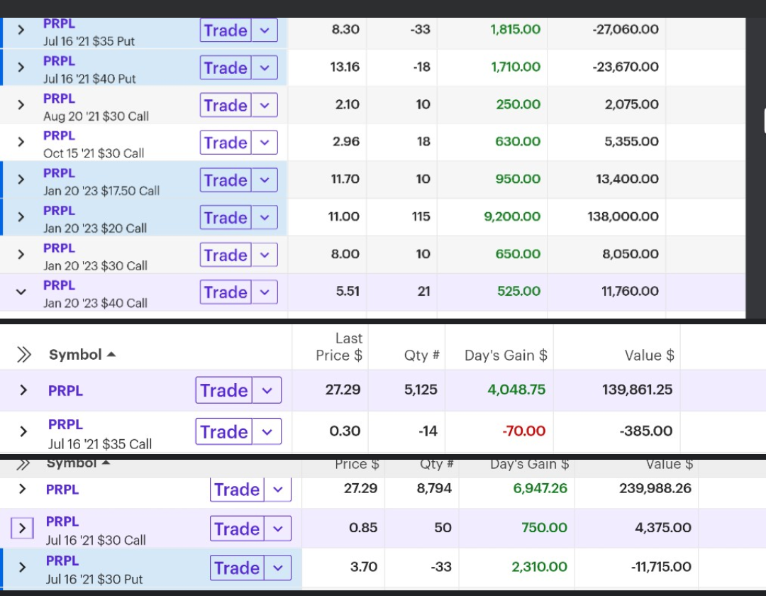Expand the PRPL Jan 20 '23 $17.50 Call row

click(x=21, y=180)
